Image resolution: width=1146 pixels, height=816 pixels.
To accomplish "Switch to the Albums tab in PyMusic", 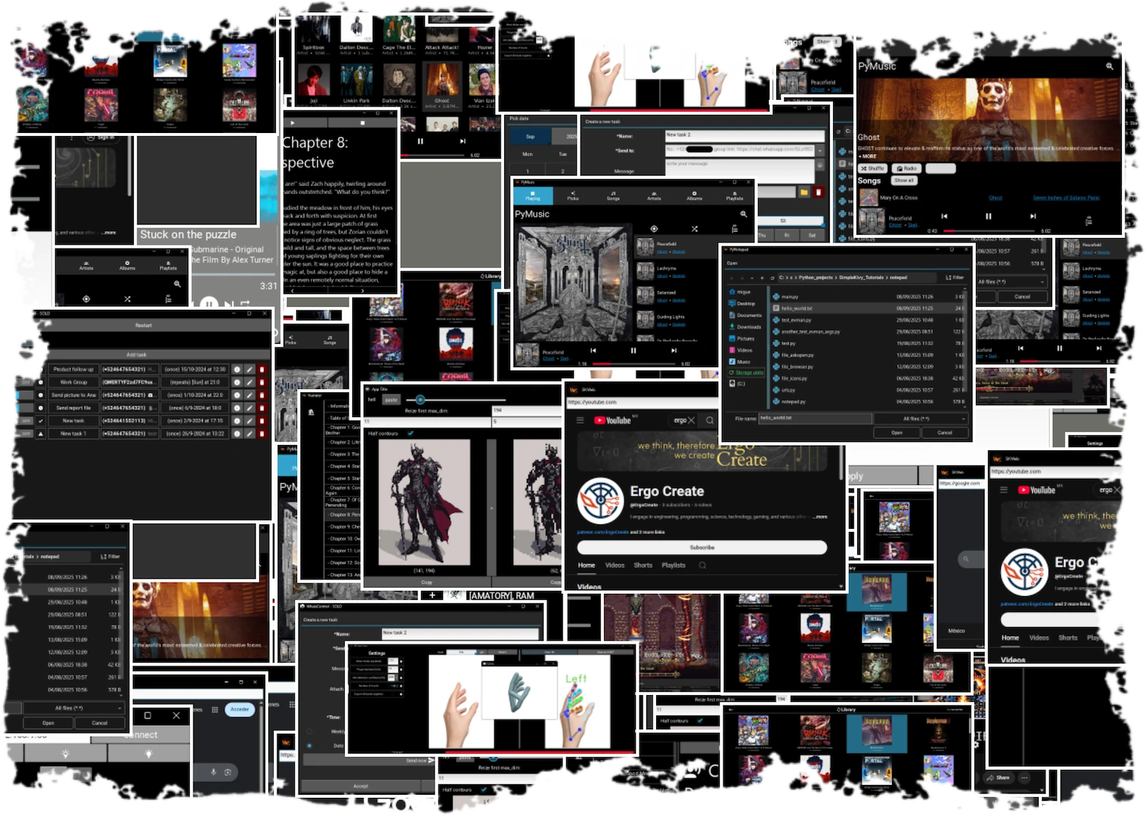I will click(694, 196).
